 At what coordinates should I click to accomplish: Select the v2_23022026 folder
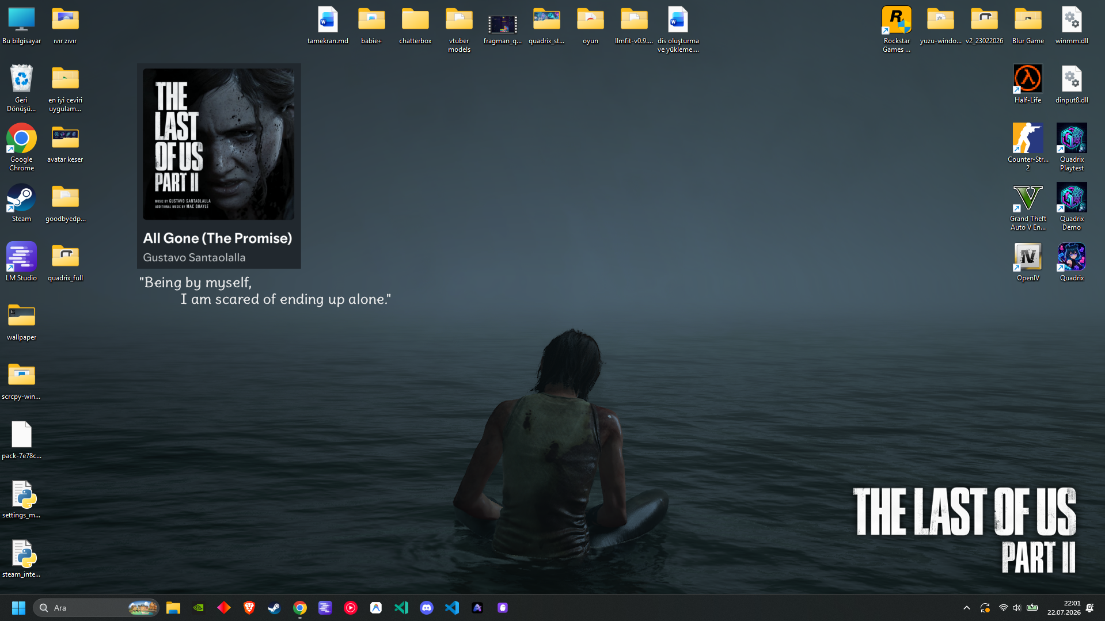pos(984,25)
